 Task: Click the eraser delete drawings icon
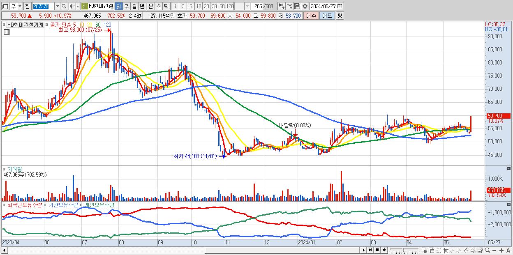coord(473,250)
